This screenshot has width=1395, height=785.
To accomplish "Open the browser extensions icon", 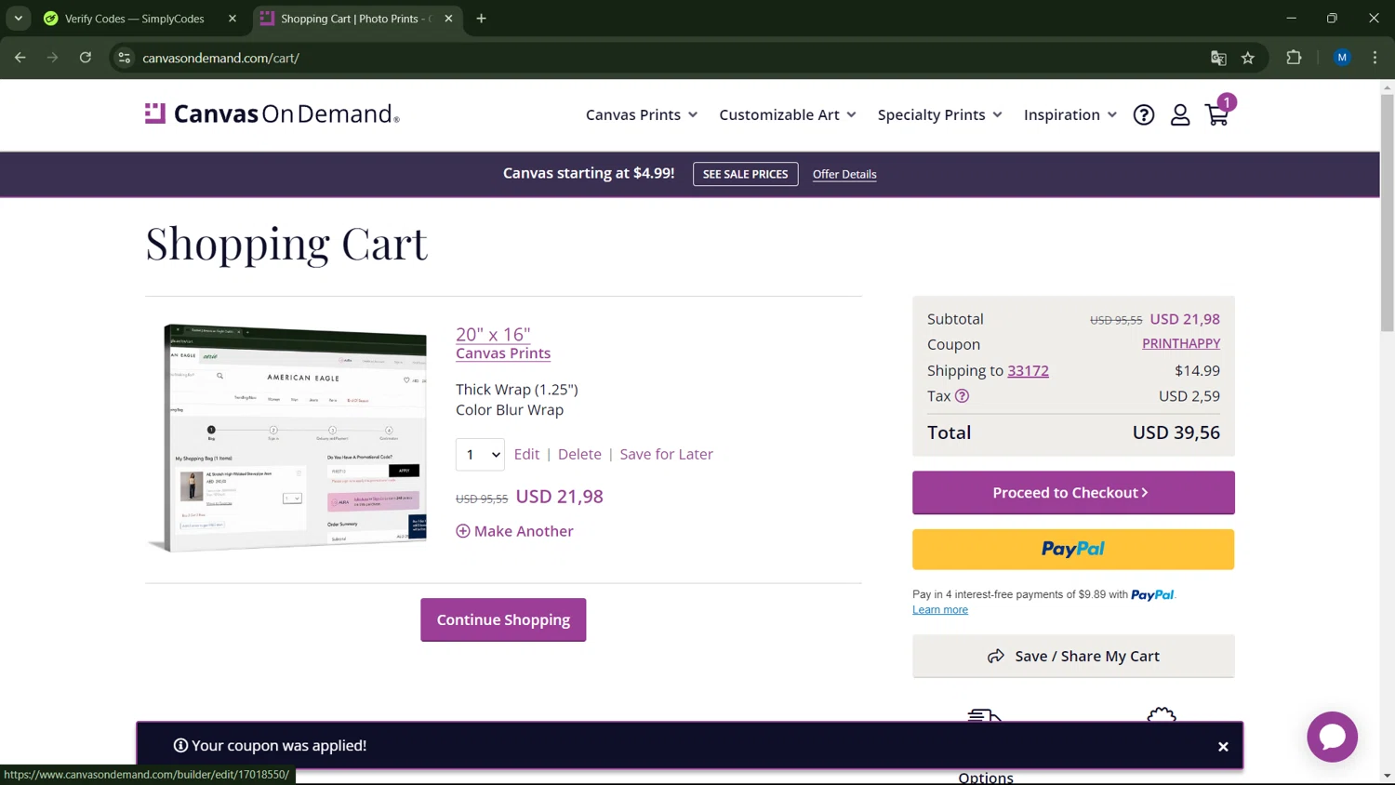I will point(1293,58).
